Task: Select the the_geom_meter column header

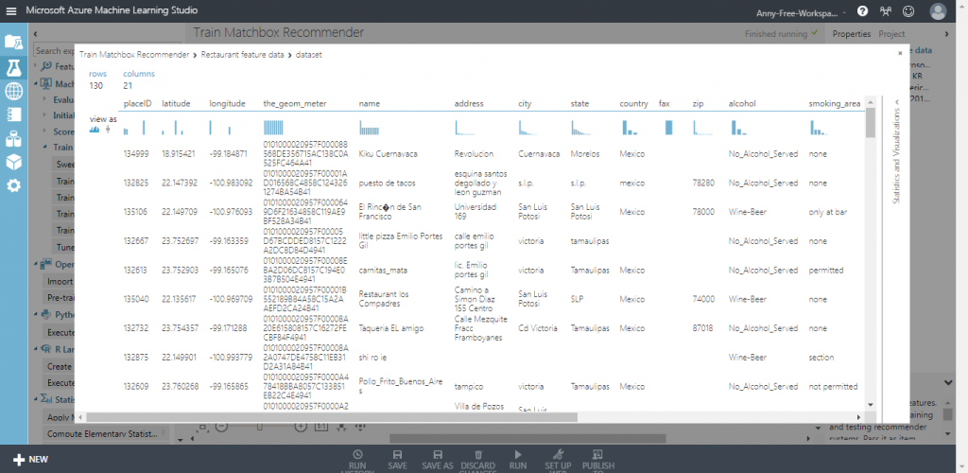Action: pos(295,104)
